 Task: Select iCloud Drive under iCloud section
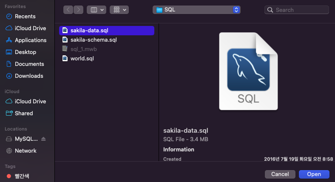click(x=30, y=101)
